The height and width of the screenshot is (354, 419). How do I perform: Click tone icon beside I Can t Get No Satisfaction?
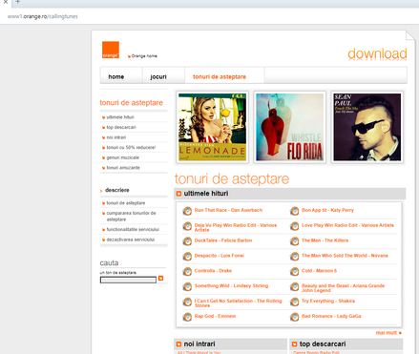(x=187, y=302)
